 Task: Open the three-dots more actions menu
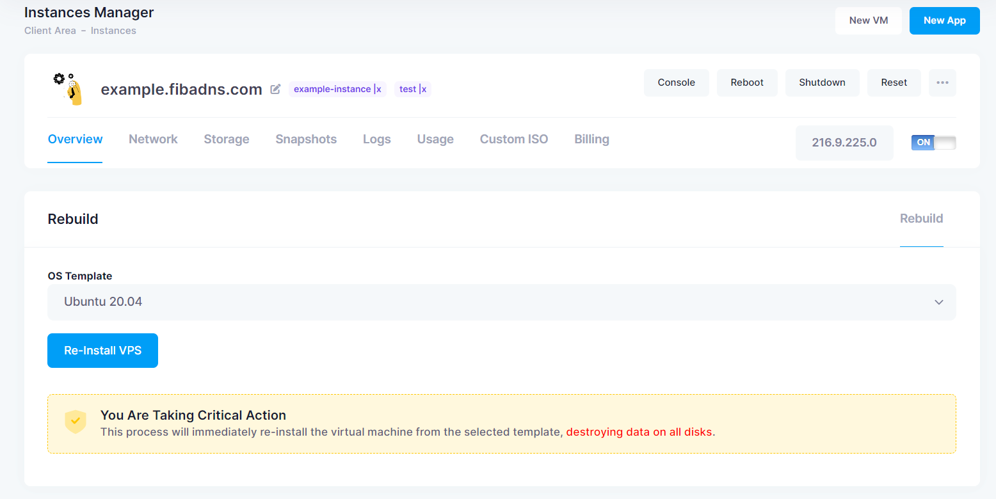click(942, 83)
